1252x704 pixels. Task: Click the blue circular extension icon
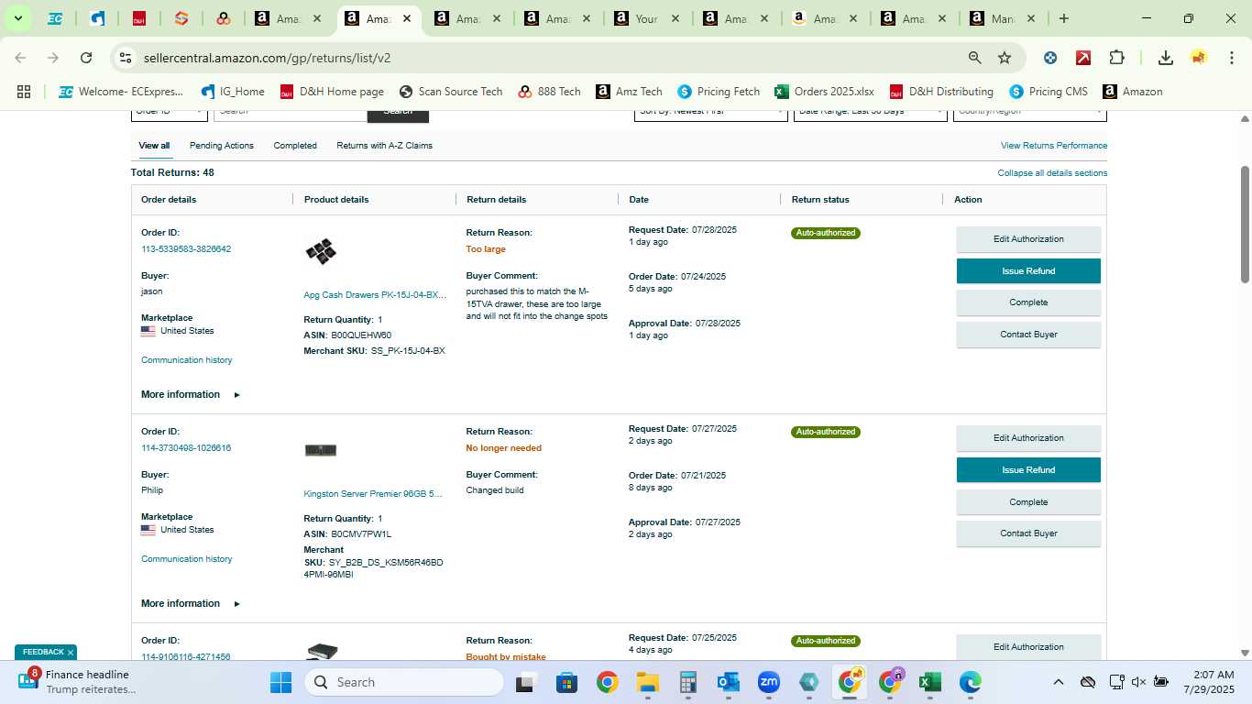[1050, 58]
